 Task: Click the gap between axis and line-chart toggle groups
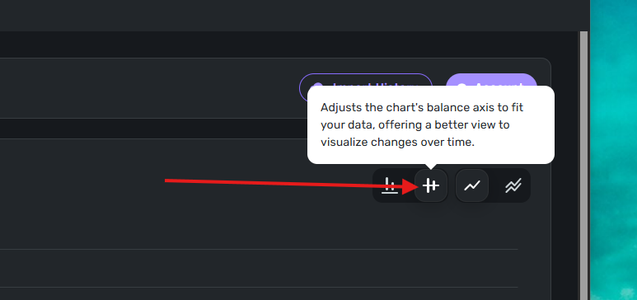[452, 185]
